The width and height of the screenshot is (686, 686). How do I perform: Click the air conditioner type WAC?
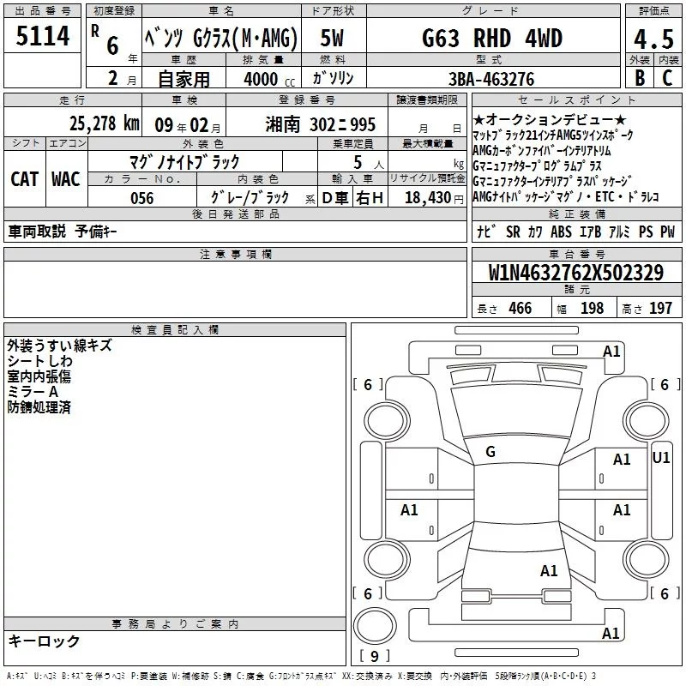click(66, 179)
